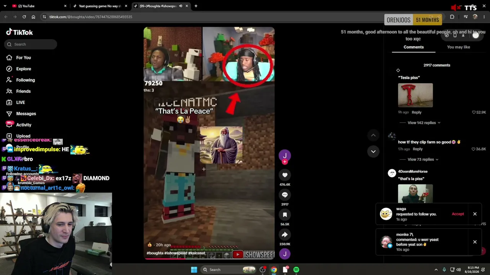Open the comments bubble icon
This screenshot has height=275, width=490.
[285, 195]
